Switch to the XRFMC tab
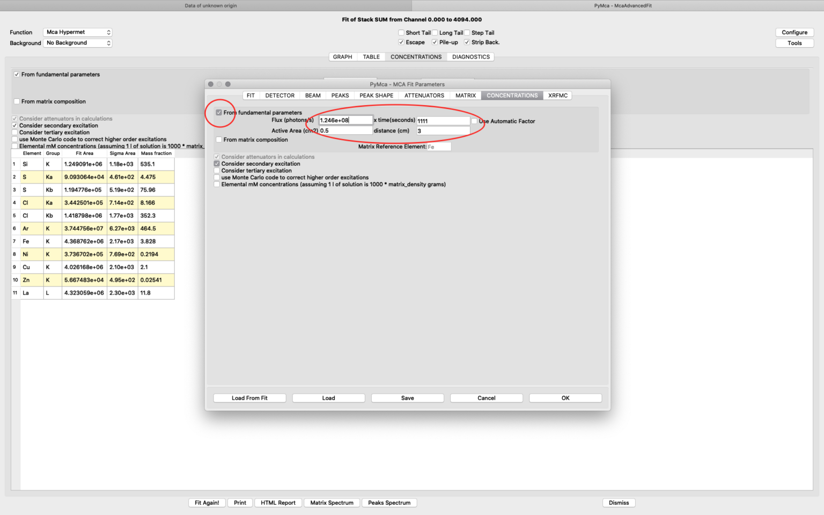Image resolution: width=824 pixels, height=515 pixels. (x=557, y=95)
